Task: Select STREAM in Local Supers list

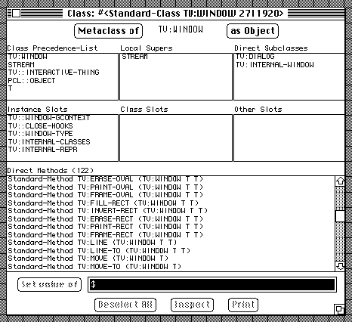Action: (135, 57)
